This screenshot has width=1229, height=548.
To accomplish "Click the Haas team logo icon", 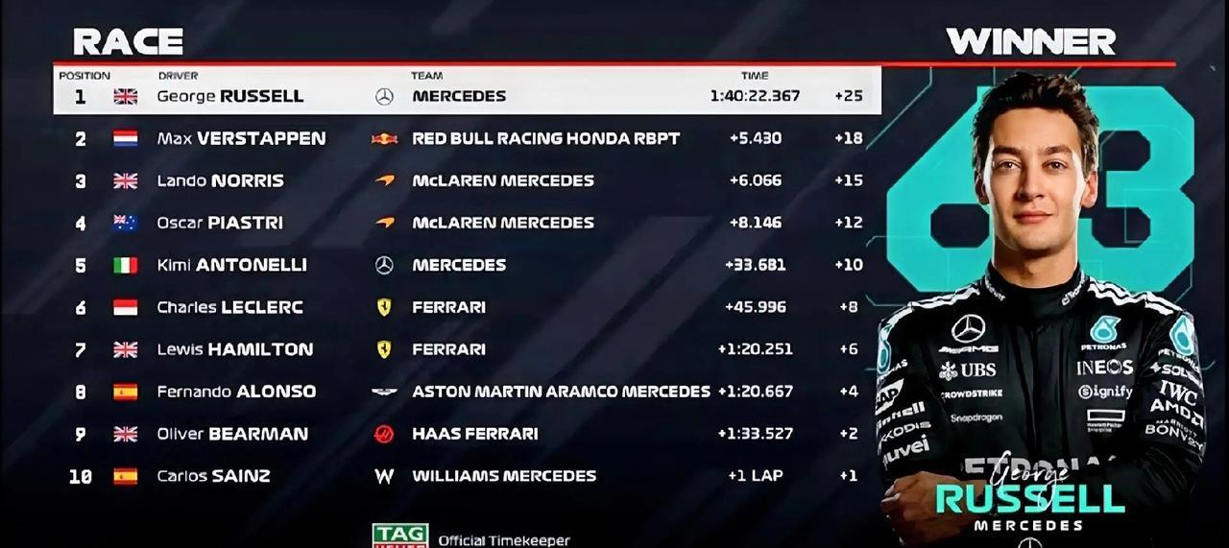I will pos(384,434).
